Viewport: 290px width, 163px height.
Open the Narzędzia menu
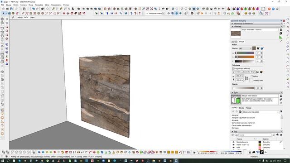(x=39, y=5)
